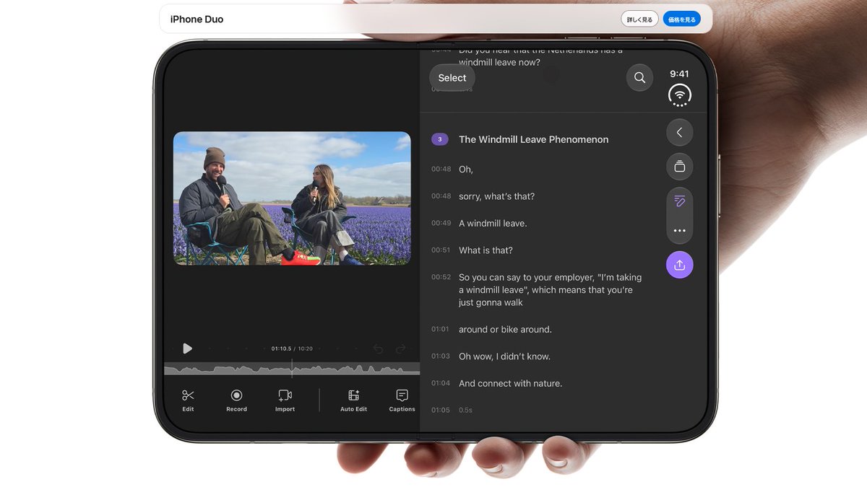Open the Auto Edit tool
867x500 pixels.
353,400
